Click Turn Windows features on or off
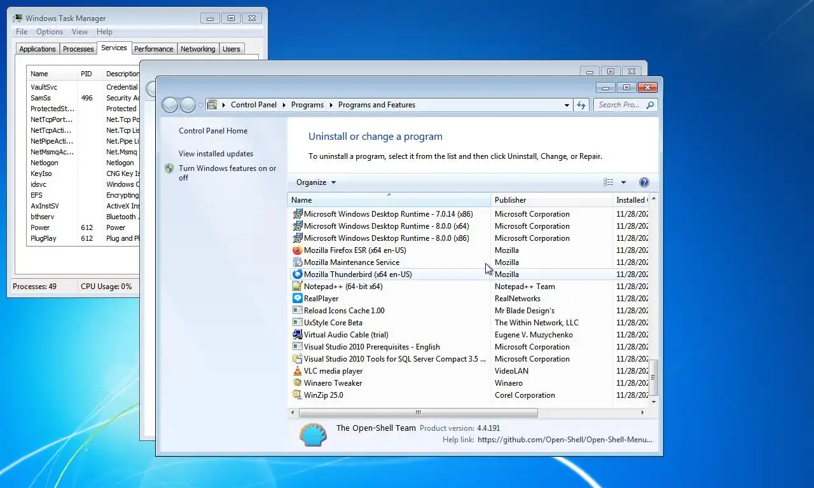Viewport: 814px width, 488px height. pos(228,173)
